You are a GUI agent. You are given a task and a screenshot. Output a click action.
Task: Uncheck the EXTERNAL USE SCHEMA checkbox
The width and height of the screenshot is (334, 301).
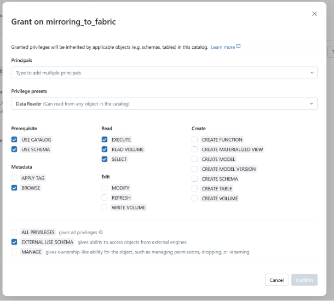[x=14, y=242]
